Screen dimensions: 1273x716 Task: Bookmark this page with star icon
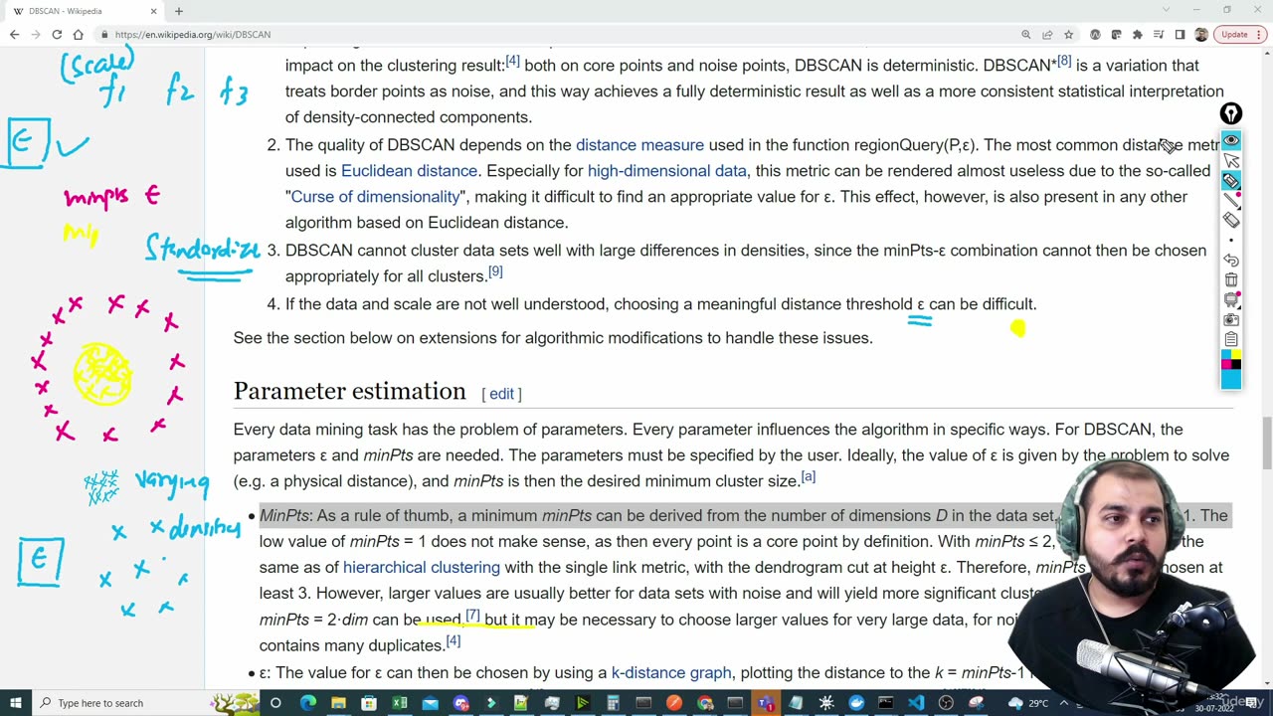pos(1069,35)
